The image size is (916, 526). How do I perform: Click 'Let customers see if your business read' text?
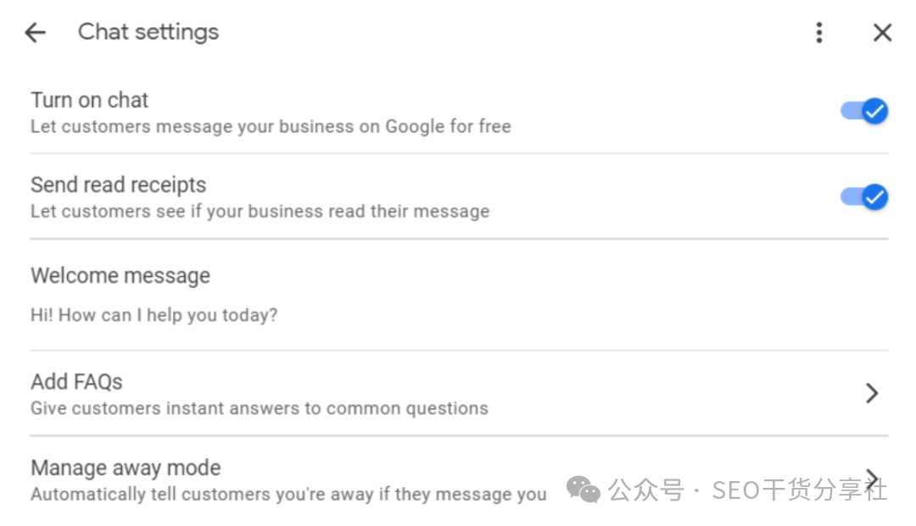tap(260, 212)
